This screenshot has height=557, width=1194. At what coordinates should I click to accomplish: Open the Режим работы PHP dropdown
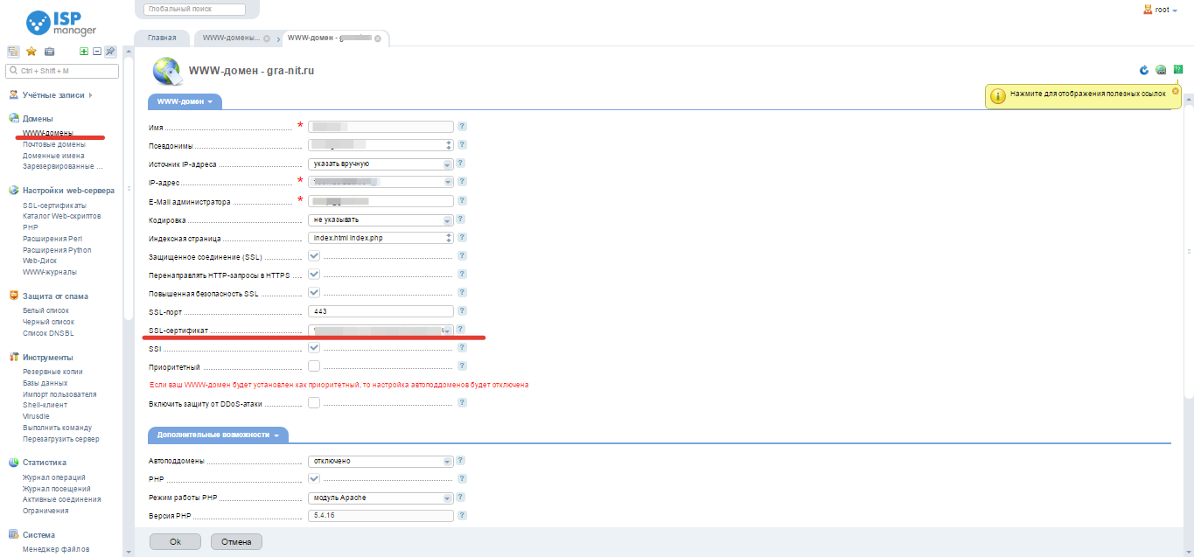pyautogui.click(x=381, y=498)
